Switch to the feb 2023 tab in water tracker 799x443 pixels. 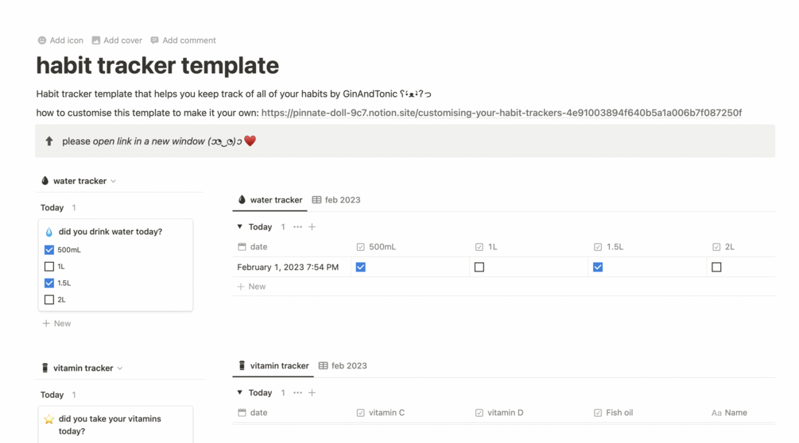(x=336, y=200)
